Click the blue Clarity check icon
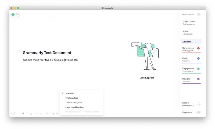Screen dimensions: 215x129 [x=198, y=59]
